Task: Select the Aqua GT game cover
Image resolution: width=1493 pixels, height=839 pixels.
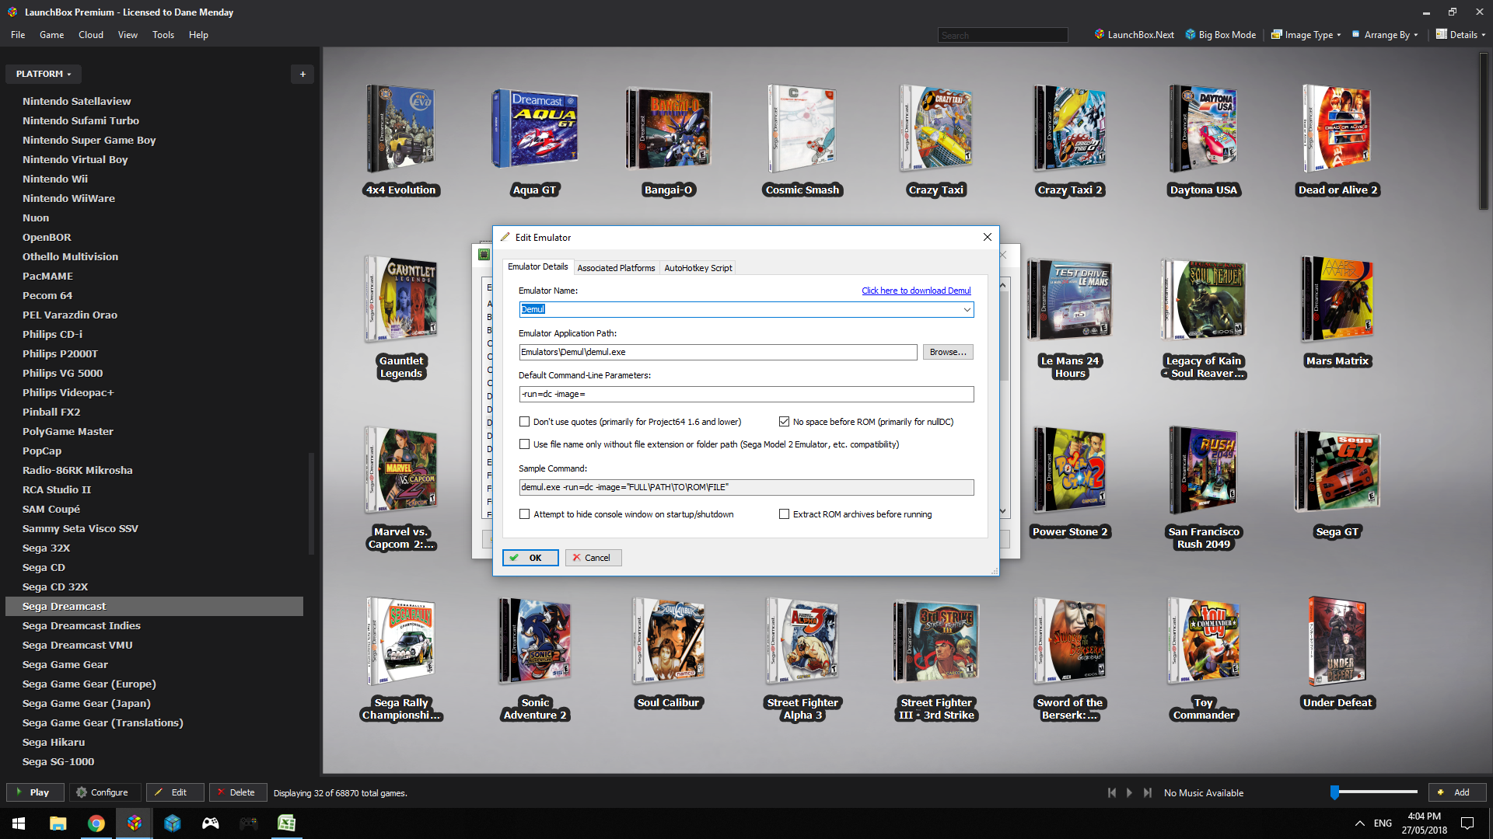Action: click(x=535, y=128)
